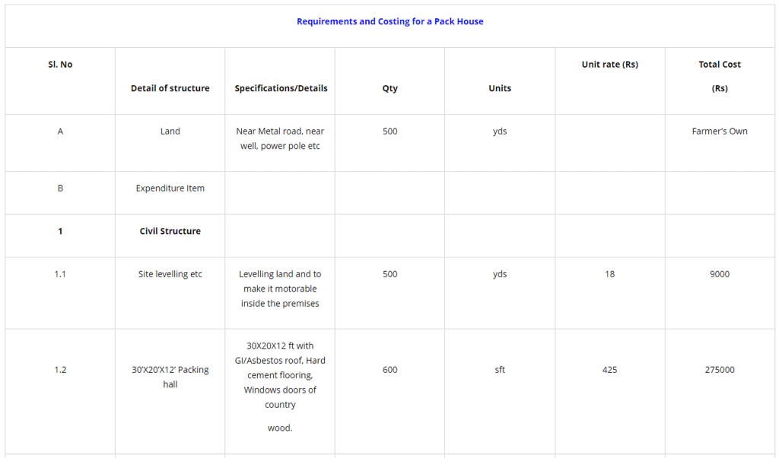Click the 'Requirements and Costing for a Pack House' title

click(x=389, y=21)
